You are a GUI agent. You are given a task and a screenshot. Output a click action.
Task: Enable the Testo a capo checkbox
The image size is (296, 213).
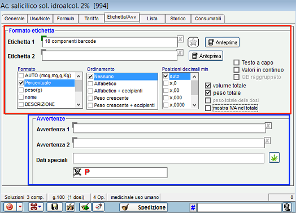click(237, 63)
